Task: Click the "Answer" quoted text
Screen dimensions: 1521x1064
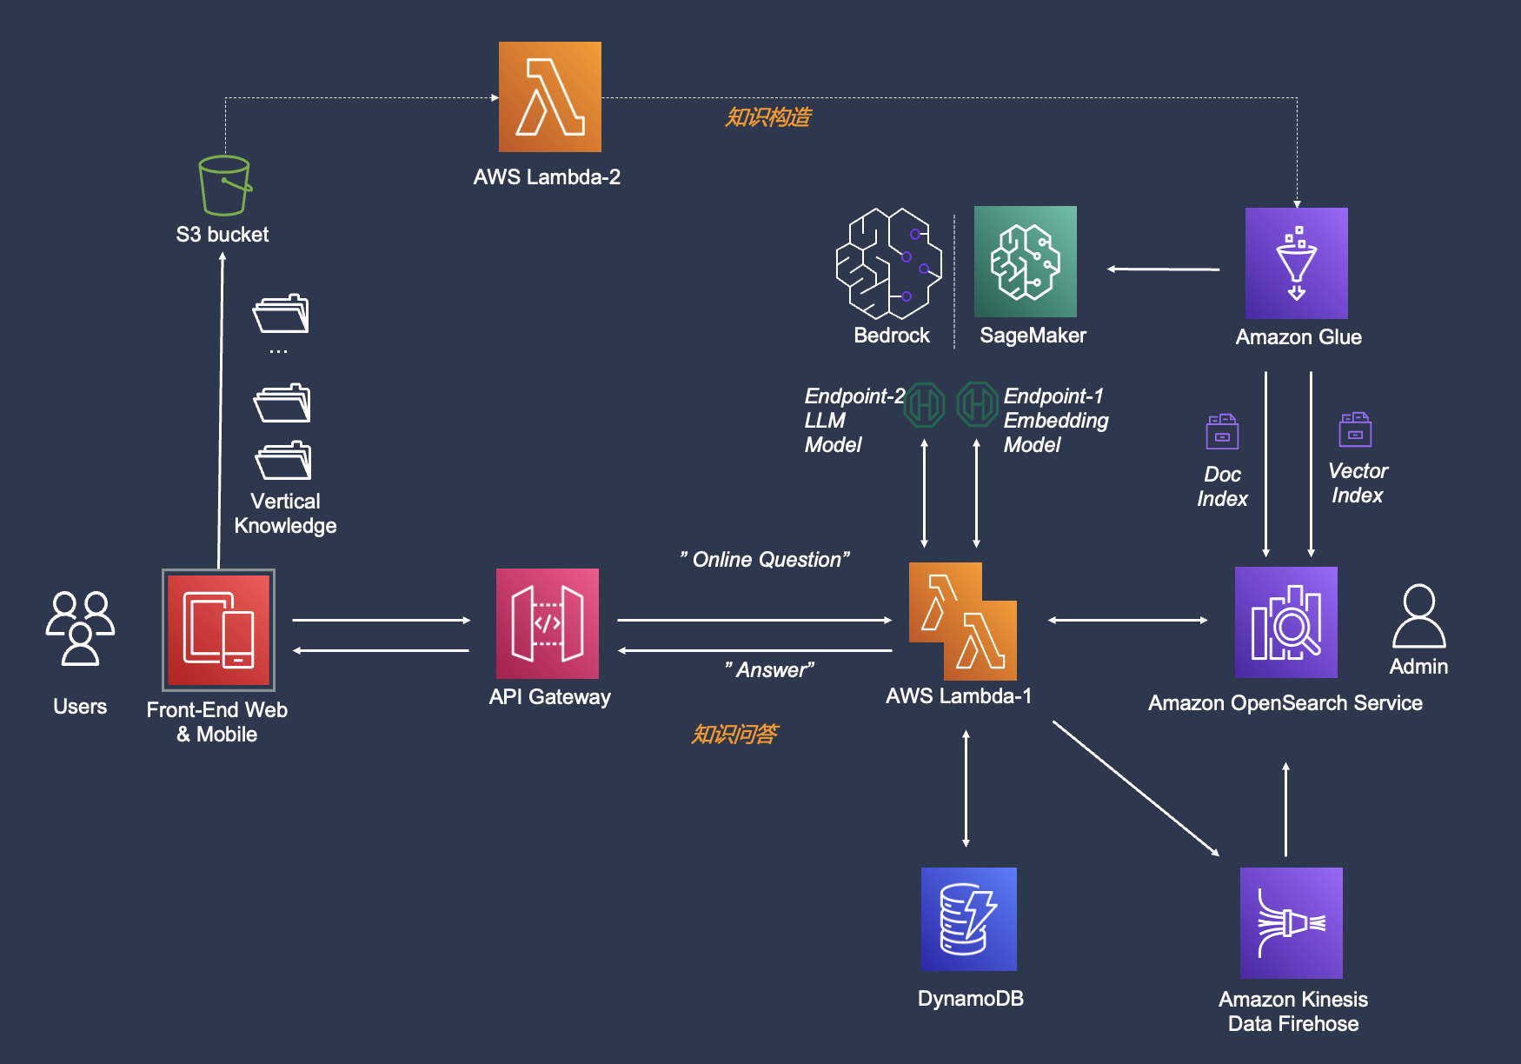Action: pos(769,670)
